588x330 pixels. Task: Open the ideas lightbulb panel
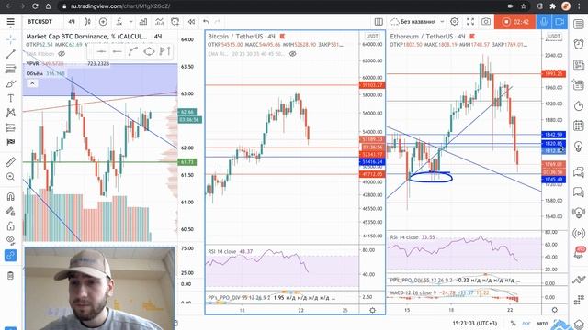[578, 146]
